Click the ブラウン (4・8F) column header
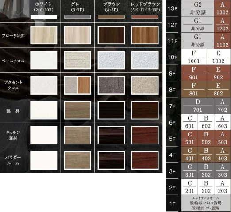The width and height of the screenshot is (231, 212). pos(111,7)
